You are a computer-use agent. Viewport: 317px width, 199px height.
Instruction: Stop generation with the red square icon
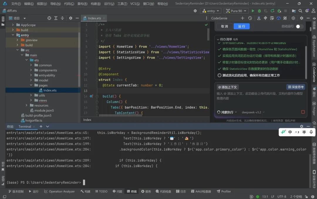pos(303,112)
